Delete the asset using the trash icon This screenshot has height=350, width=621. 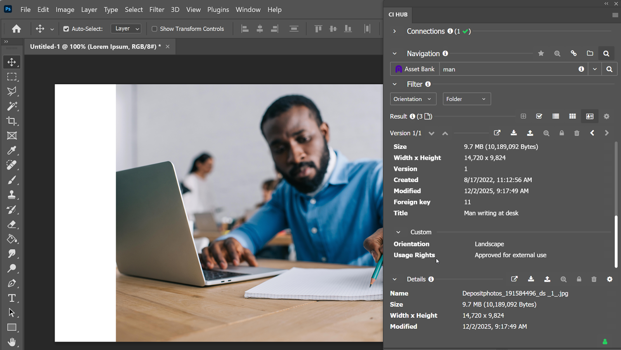(577, 133)
